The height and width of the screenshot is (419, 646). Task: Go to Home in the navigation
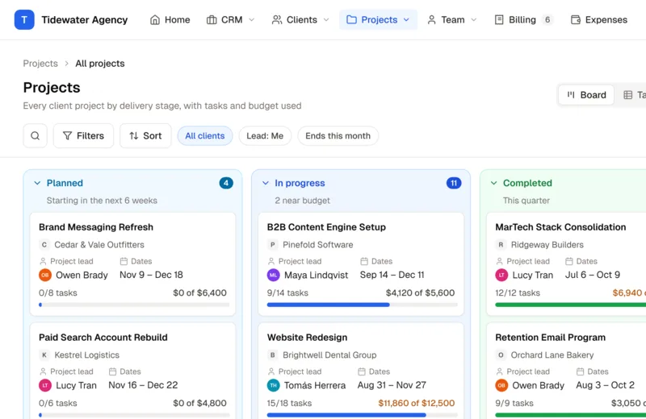pos(170,19)
